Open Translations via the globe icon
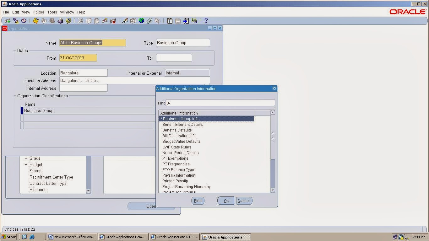 point(141,21)
